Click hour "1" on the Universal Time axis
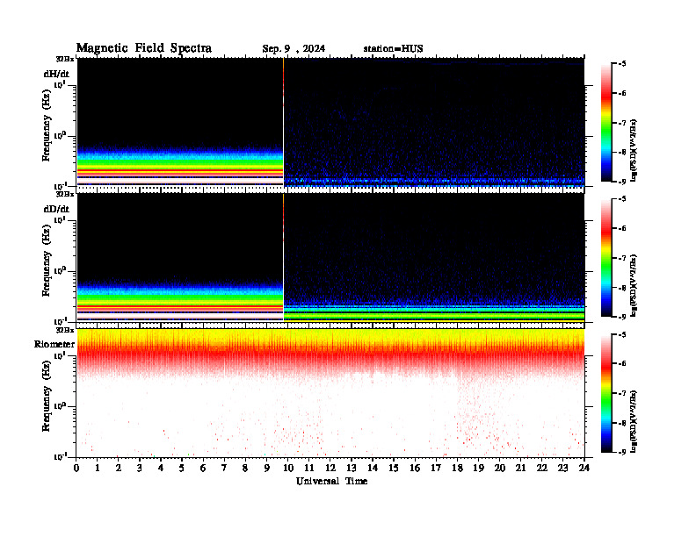The width and height of the screenshot is (696, 537). (x=98, y=468)
